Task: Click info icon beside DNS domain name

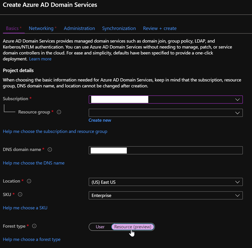Action: point(50,150)
